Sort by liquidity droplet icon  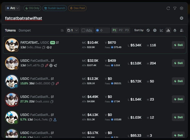[x=175, y=30]
